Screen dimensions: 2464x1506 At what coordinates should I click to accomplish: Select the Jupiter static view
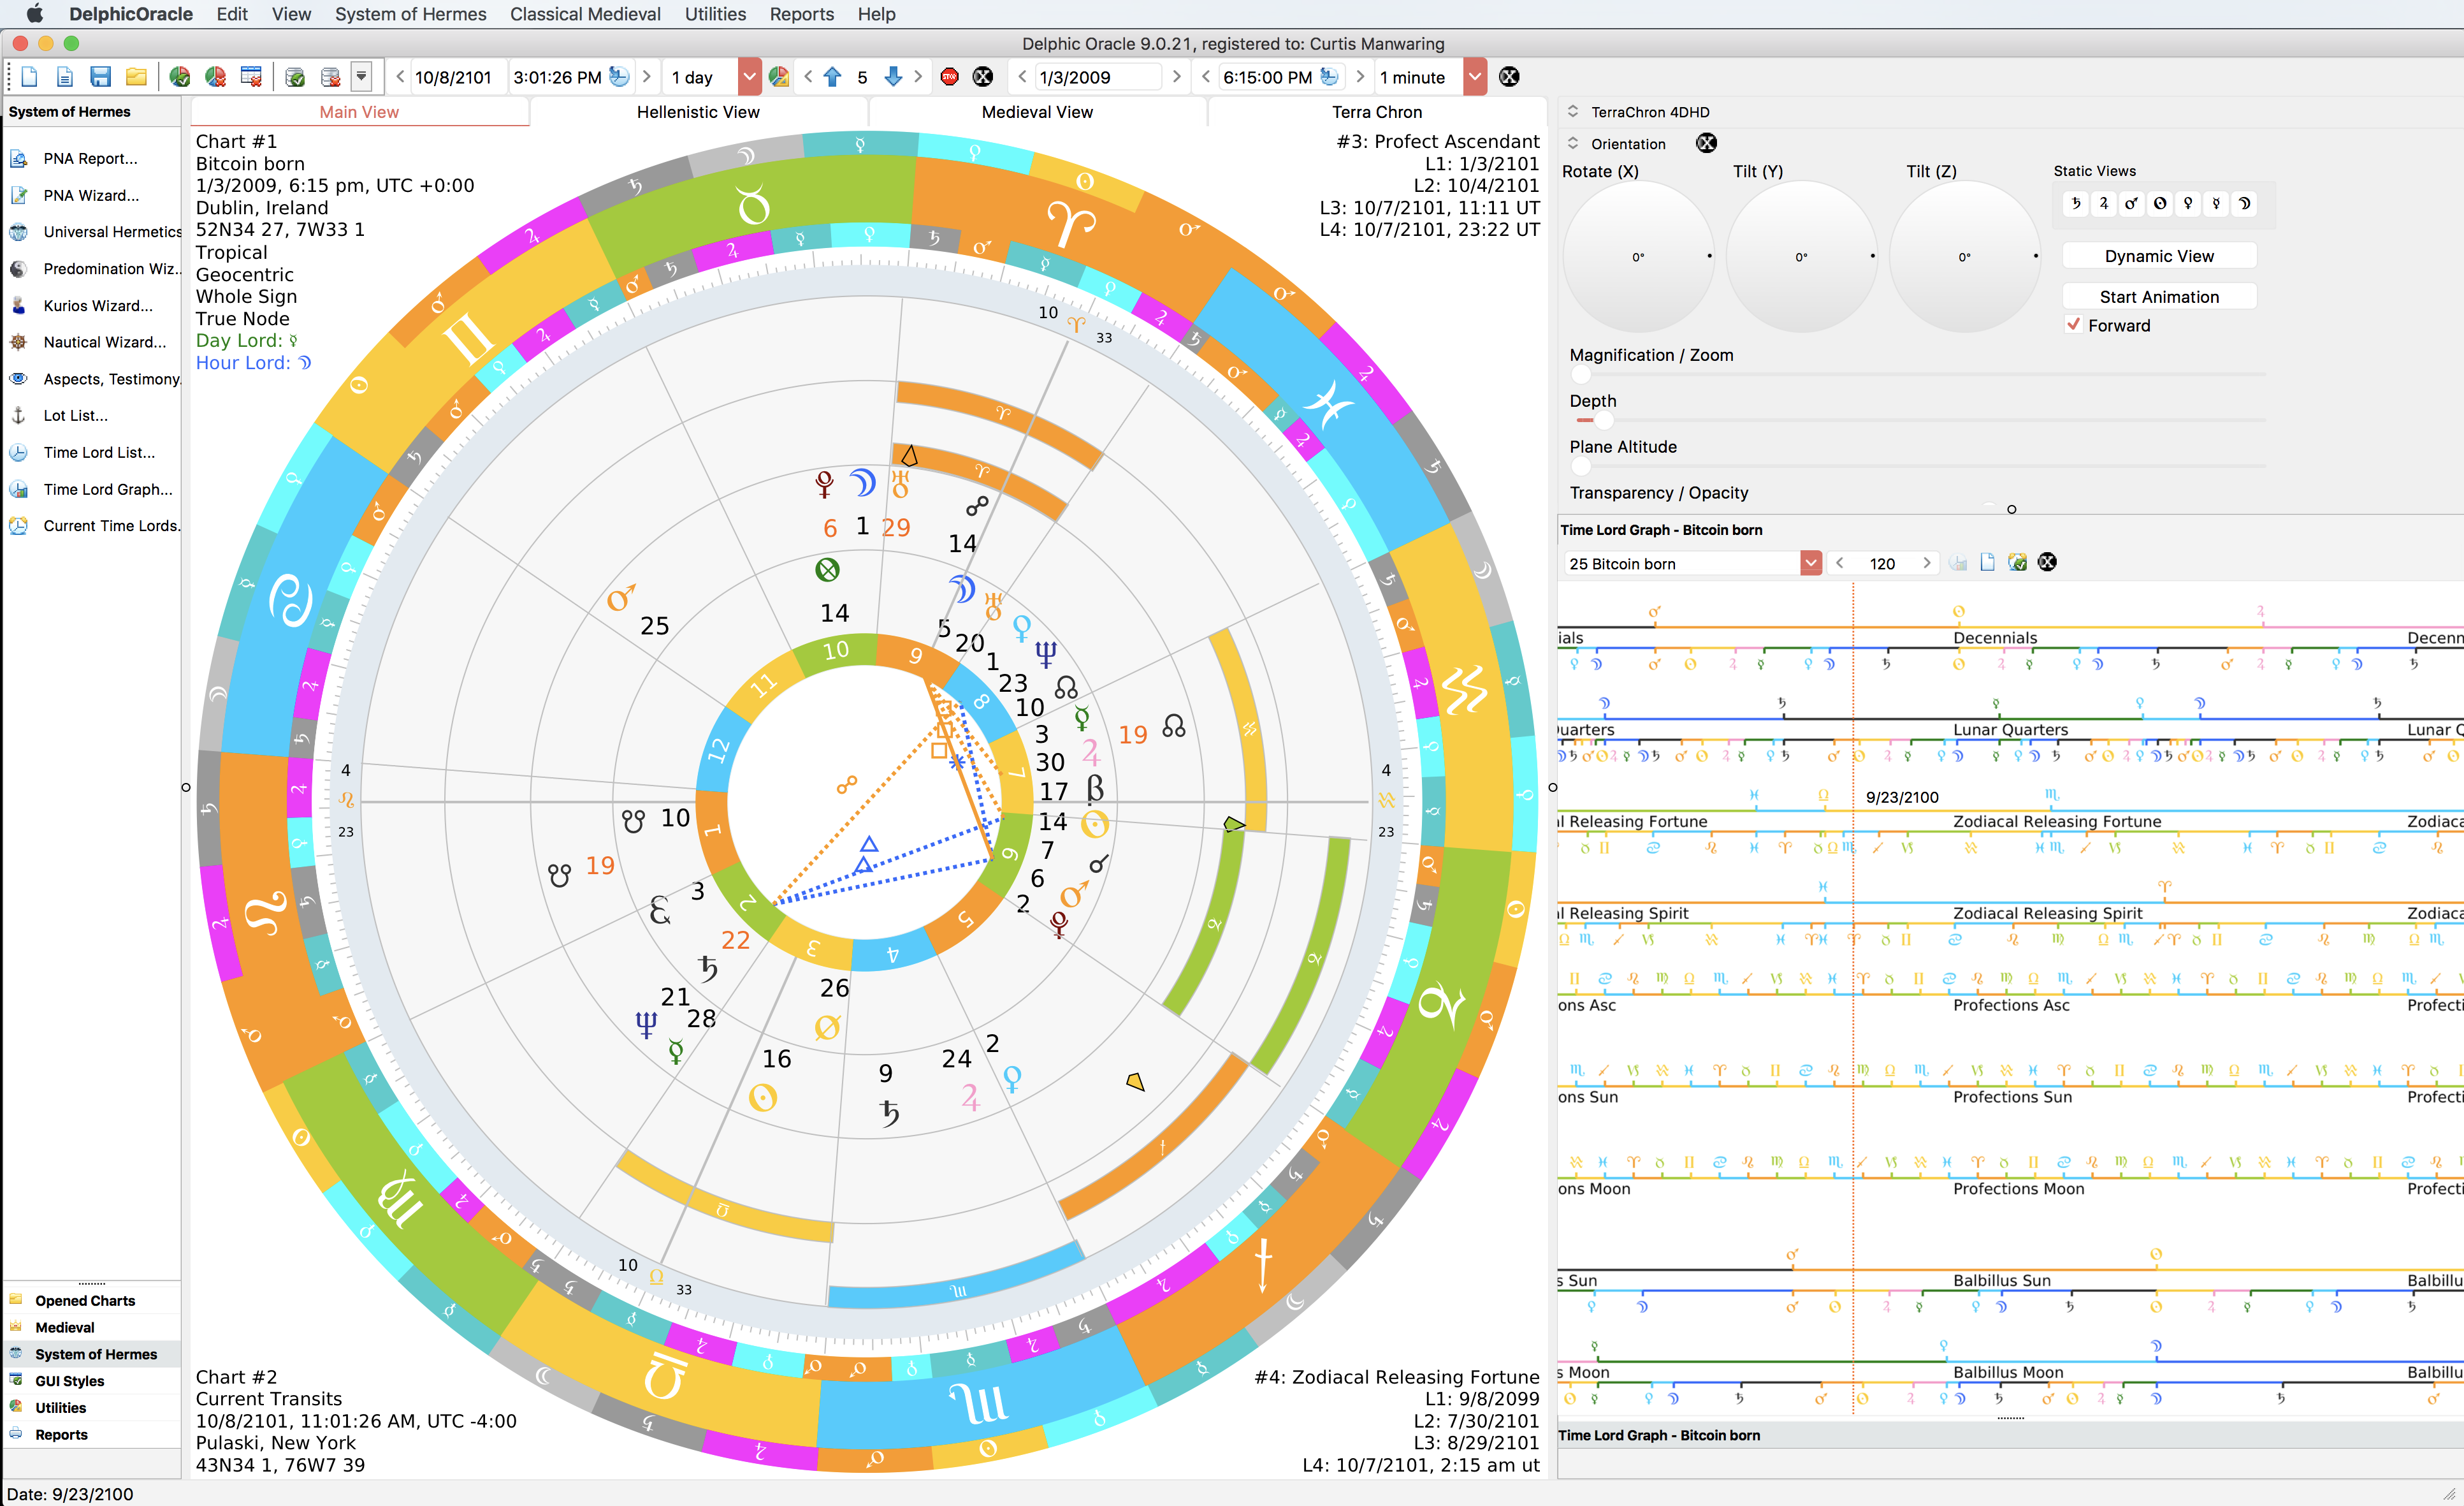coord(2104,203)
